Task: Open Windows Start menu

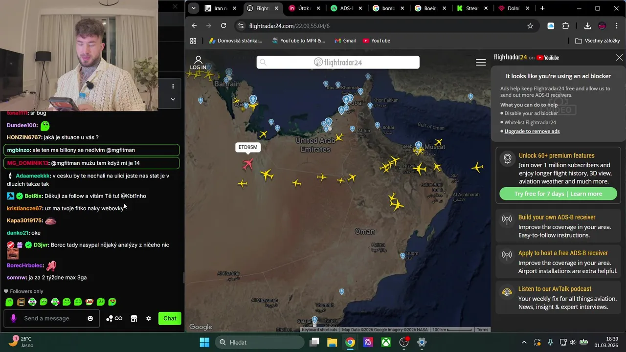Action: click(204, 342)
